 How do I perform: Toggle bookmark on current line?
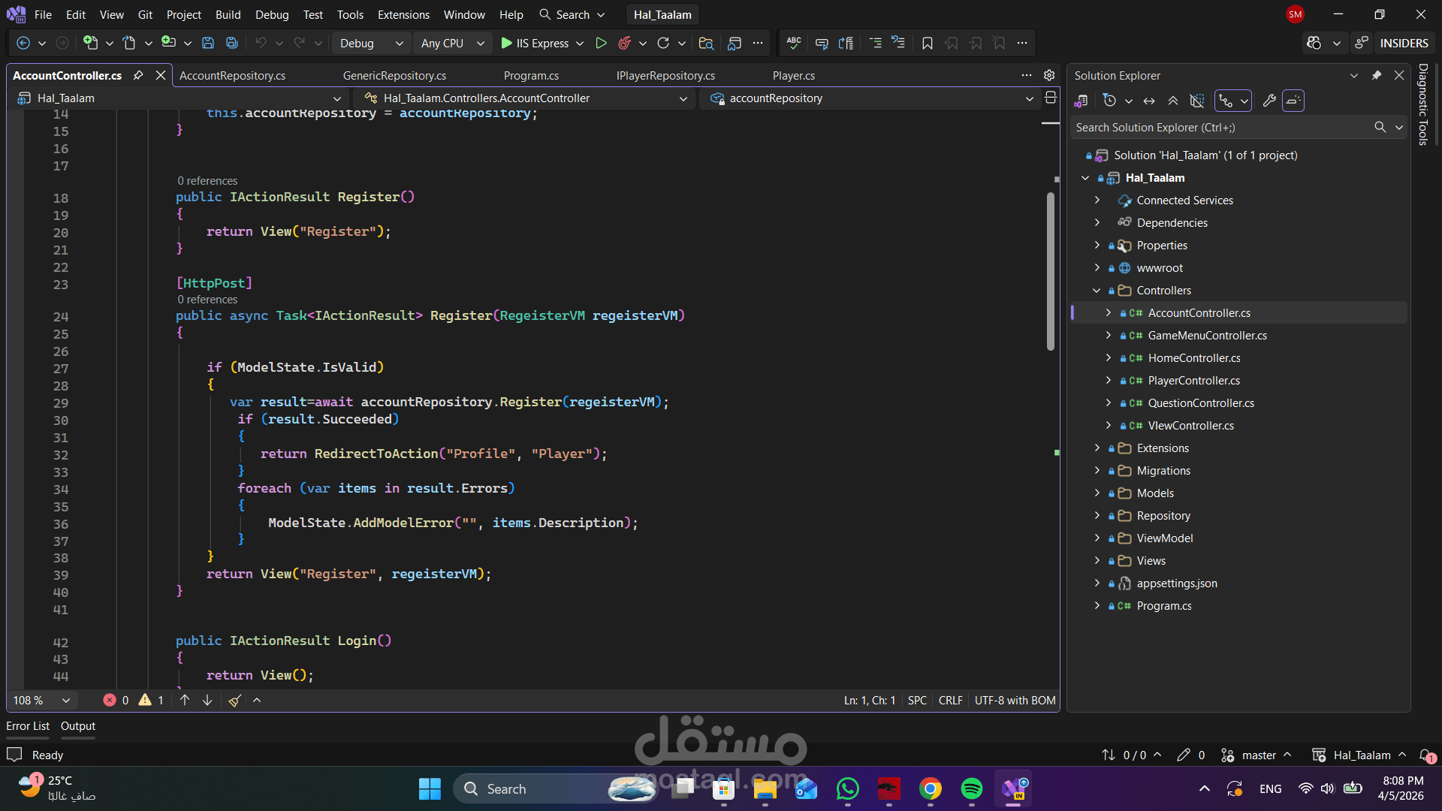click(928, 44)
